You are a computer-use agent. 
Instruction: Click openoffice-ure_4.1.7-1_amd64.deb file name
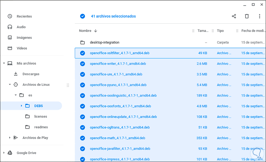[116, 74]
